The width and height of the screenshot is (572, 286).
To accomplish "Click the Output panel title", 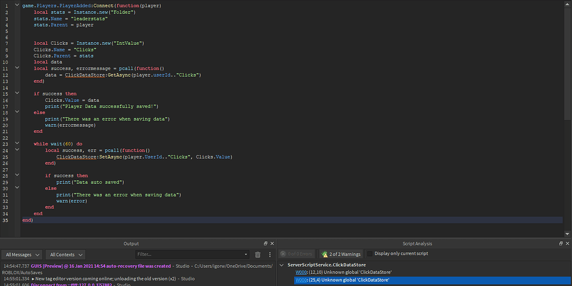I will click(x=132, y=243).
